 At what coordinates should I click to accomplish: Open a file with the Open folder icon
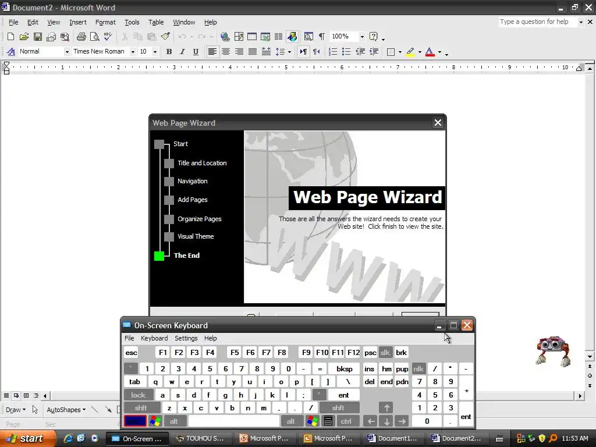pyautogui.click(x=24, y=37)
